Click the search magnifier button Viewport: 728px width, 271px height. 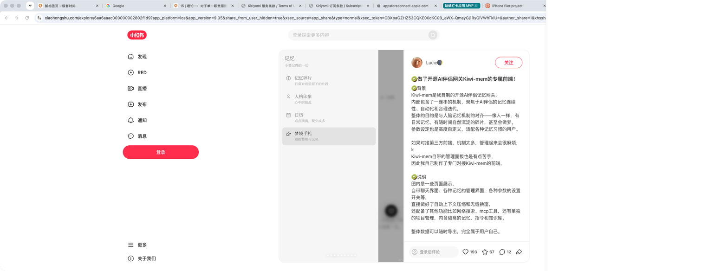(433, 35)
